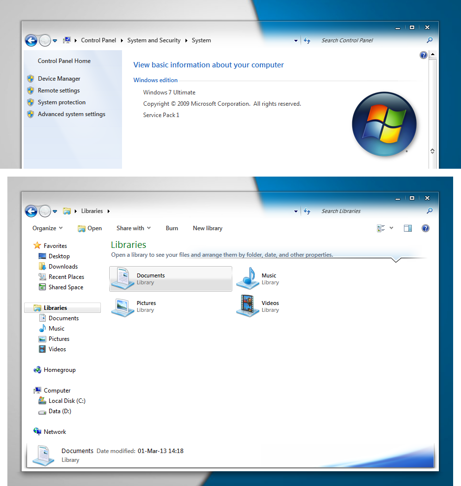Viewport: 461px width, 486px height.
Task: Expand arrow after Libraries breadcrumb
Action: click(109, 212)
